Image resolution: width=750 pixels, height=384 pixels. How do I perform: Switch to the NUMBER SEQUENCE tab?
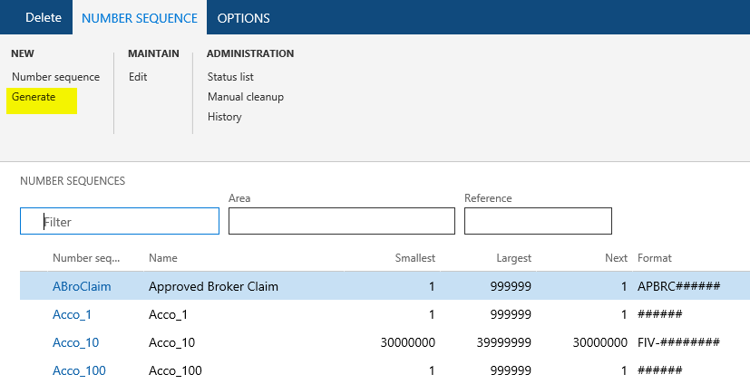coord(139,18)
